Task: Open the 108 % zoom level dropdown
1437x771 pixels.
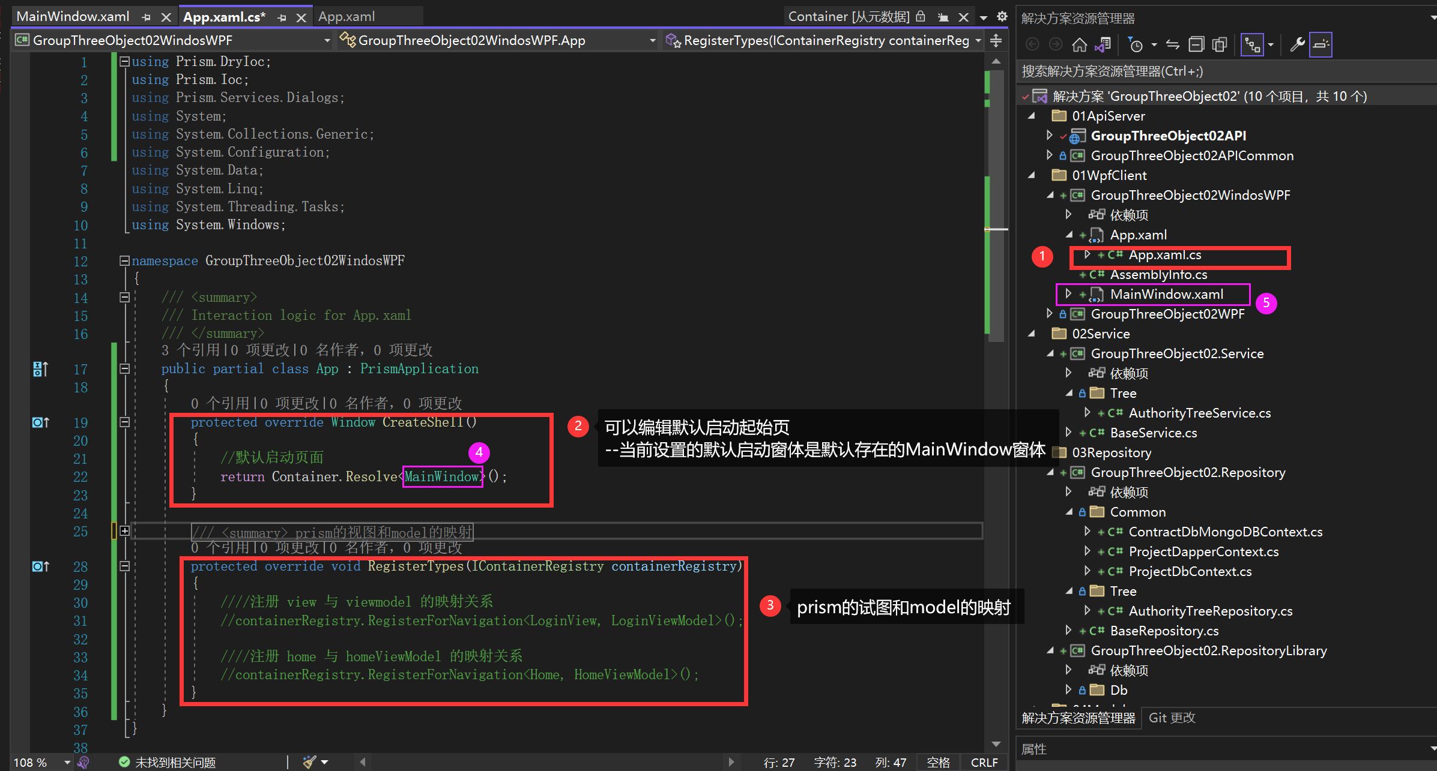Action: point(67,763)
